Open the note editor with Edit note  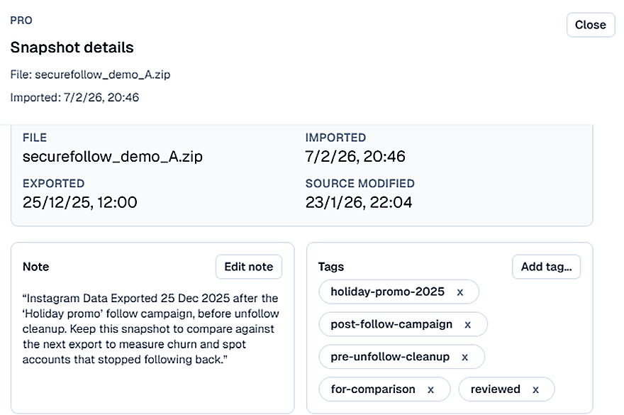pyautogui.click(x=248, y=267)
